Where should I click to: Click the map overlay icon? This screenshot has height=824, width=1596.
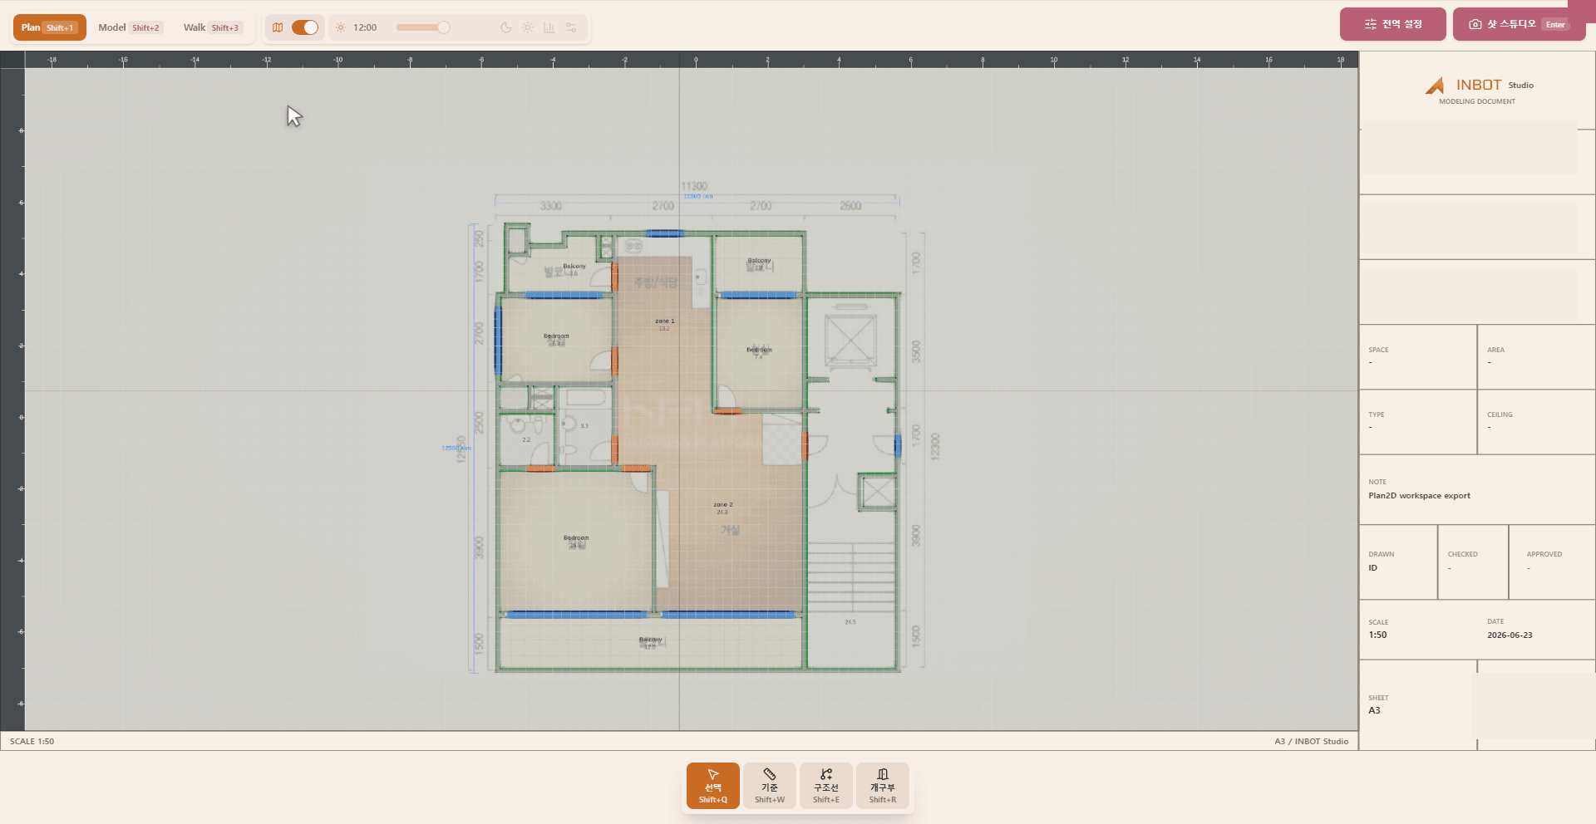tap(278, 27)
